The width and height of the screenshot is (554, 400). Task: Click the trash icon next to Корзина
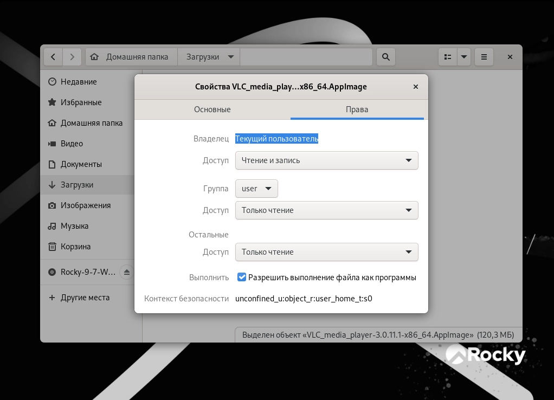pyautogui.click(x=52, y=247)
